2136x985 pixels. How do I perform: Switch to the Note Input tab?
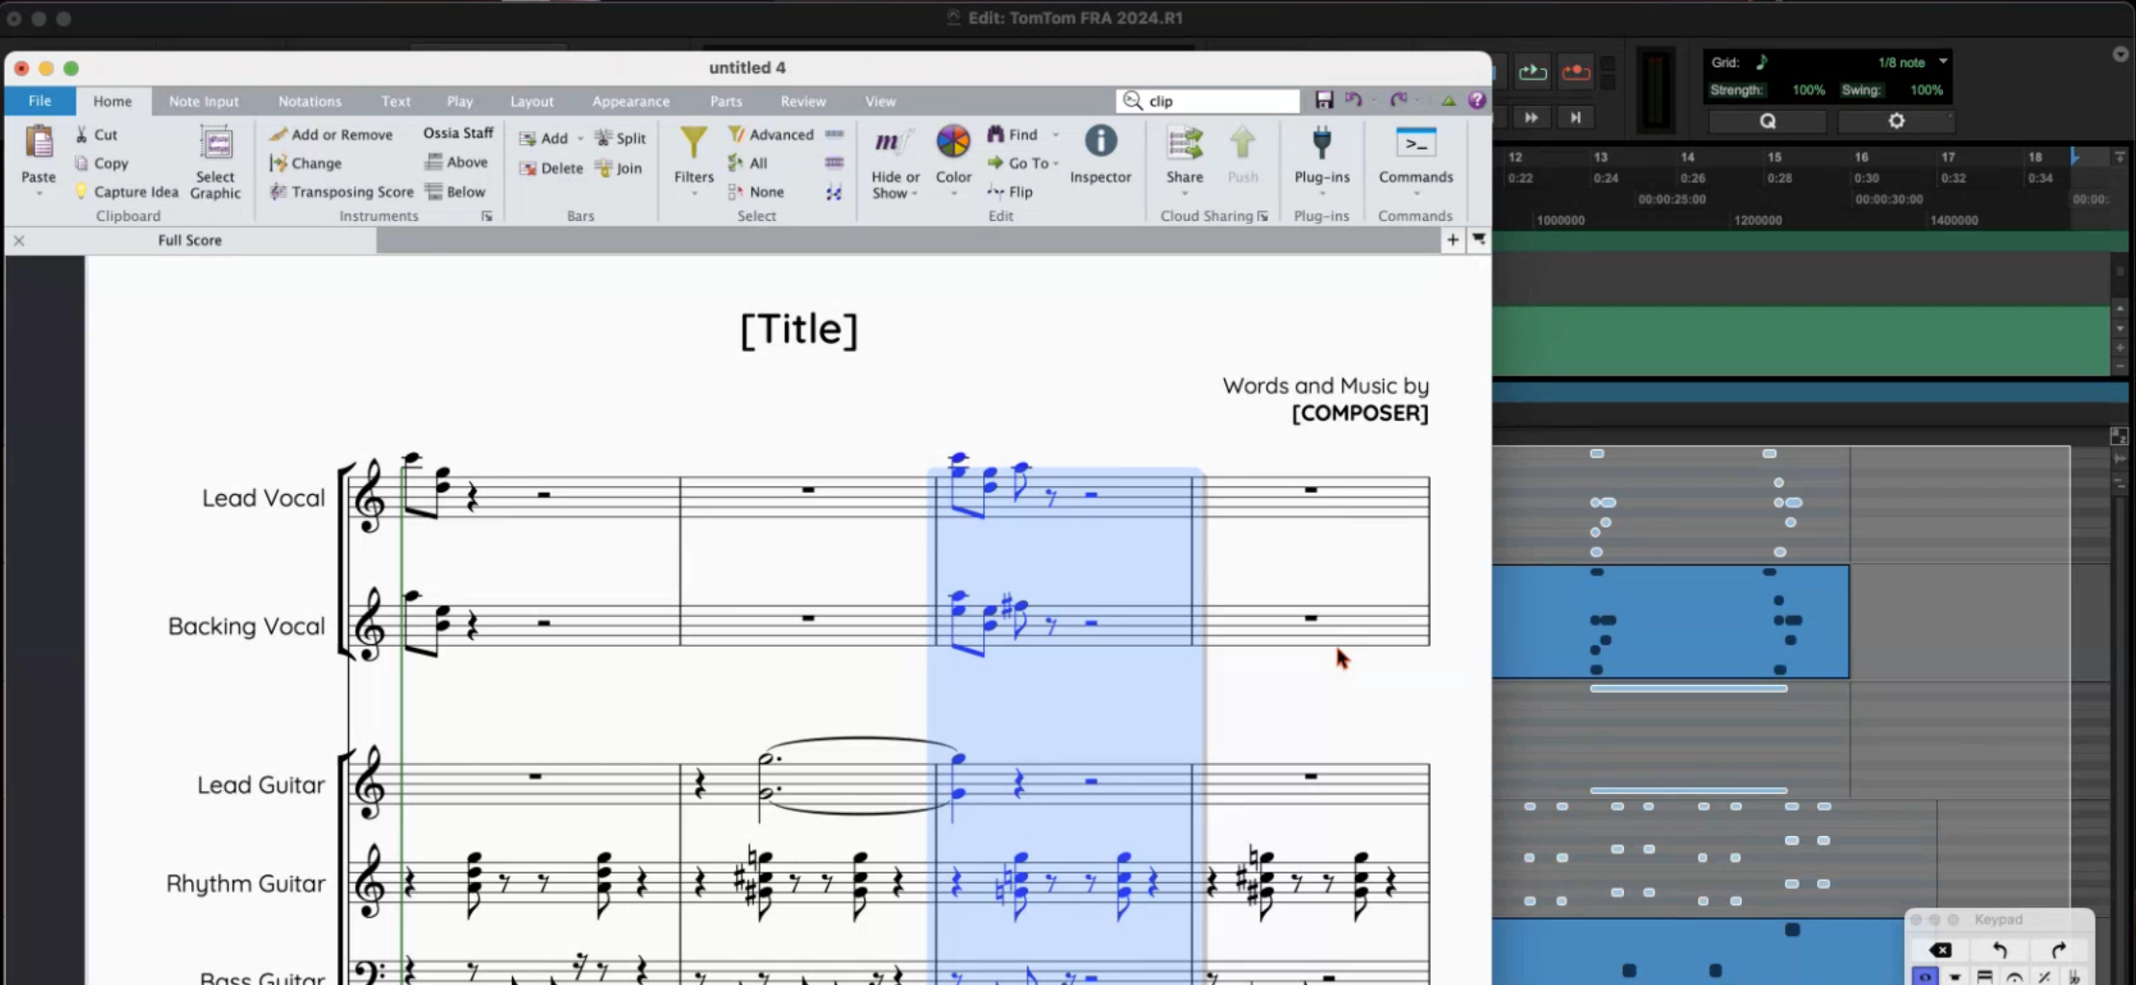tap(203, 101)
